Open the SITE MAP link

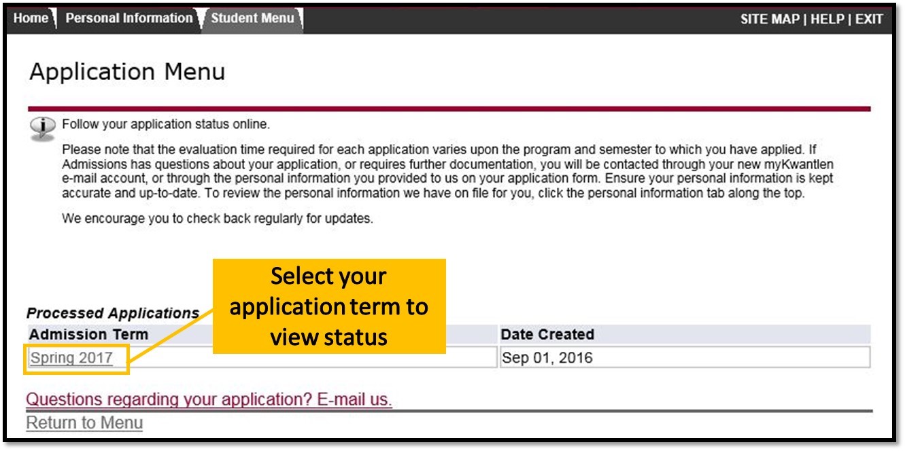click(769, 20)
